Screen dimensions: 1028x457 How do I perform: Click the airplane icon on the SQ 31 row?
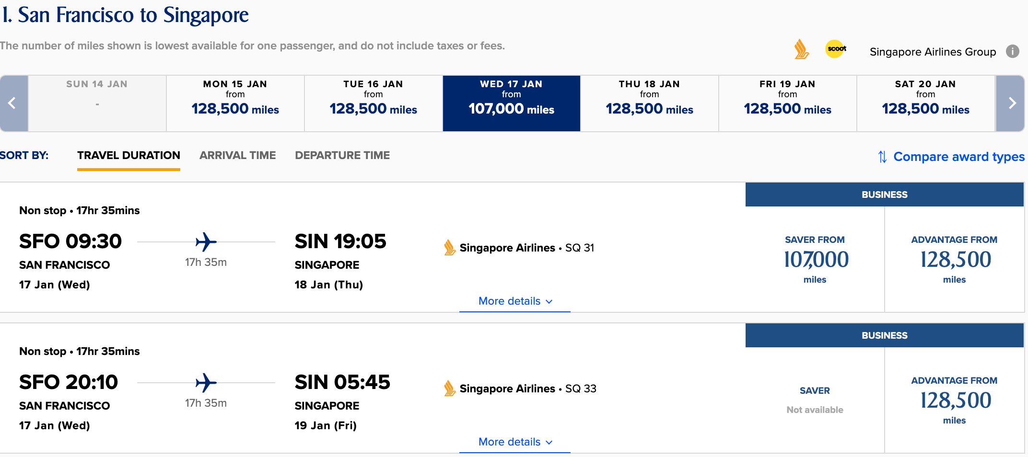click(x=206, y=242)
